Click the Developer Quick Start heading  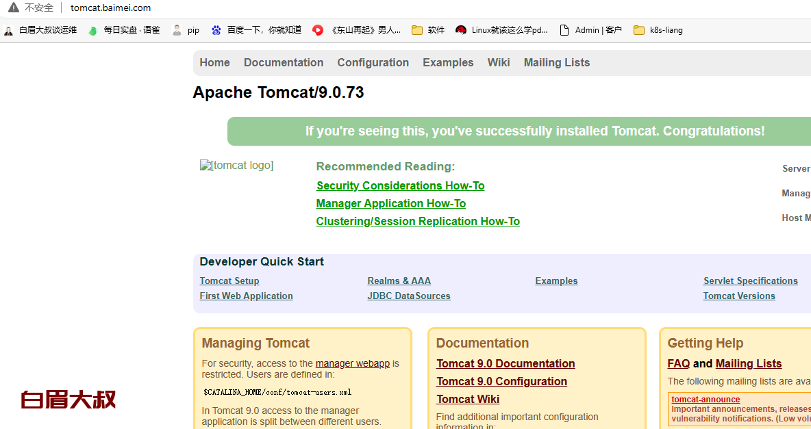click(x=262, y=261)
